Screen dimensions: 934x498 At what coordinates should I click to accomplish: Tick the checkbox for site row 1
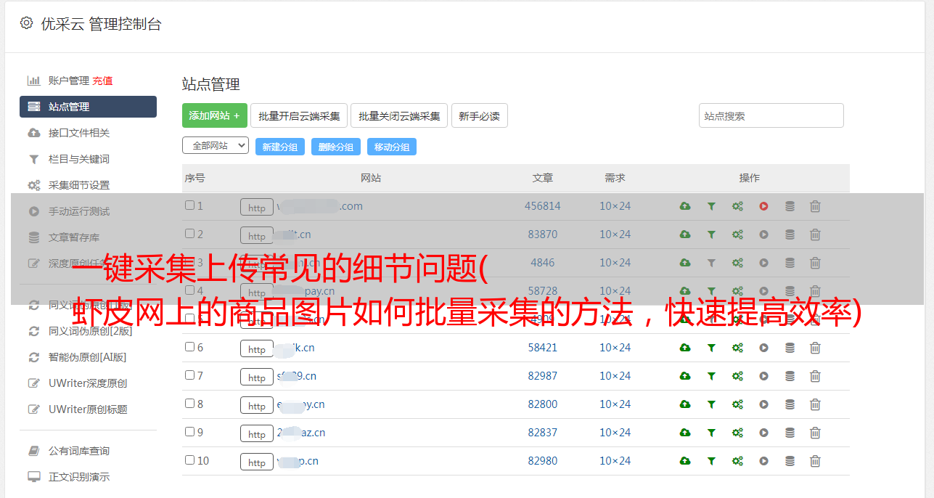point(189,205)
